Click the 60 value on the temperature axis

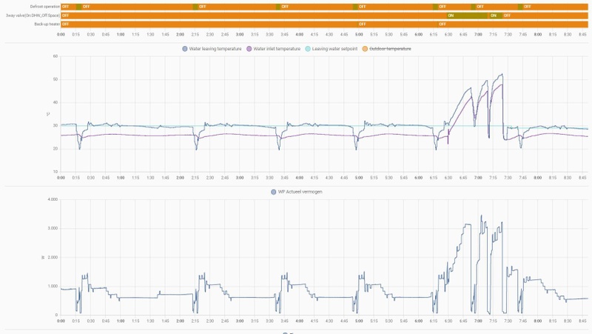coord(55,56)
